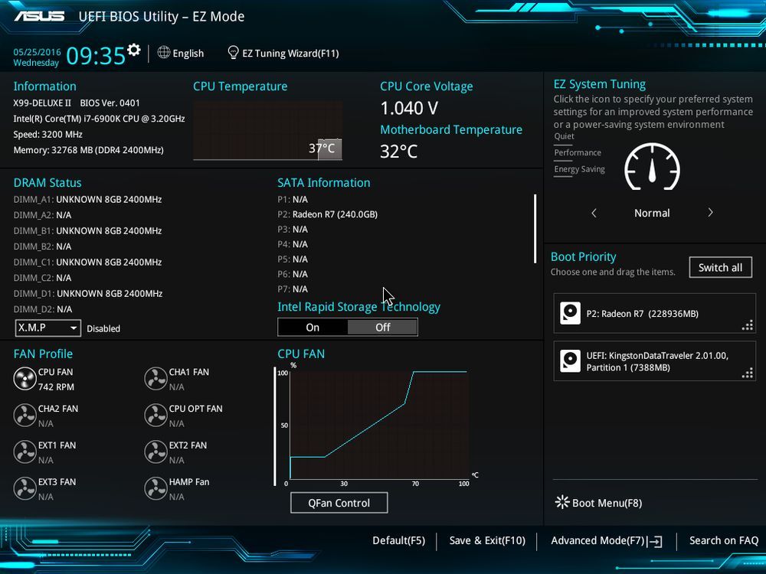Load defaults with Default(F5)

tap(398, 540)
